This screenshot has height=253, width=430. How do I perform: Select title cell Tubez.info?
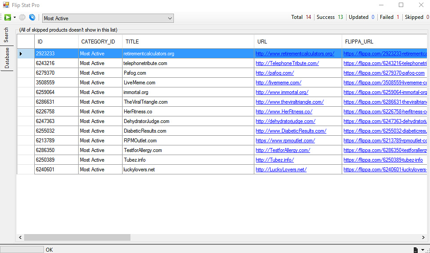[x=188, y=160]
